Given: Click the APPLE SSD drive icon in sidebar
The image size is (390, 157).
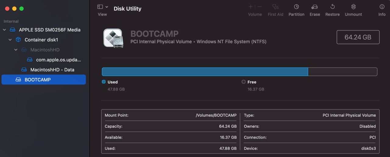Looking at the screenshot, I should (x=12, y=30).
